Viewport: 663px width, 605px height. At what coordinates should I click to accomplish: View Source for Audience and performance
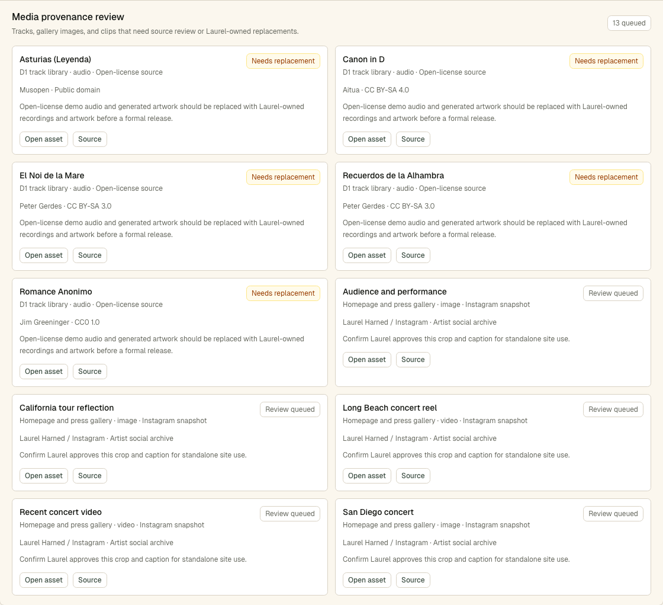click(x=413, y=360)
